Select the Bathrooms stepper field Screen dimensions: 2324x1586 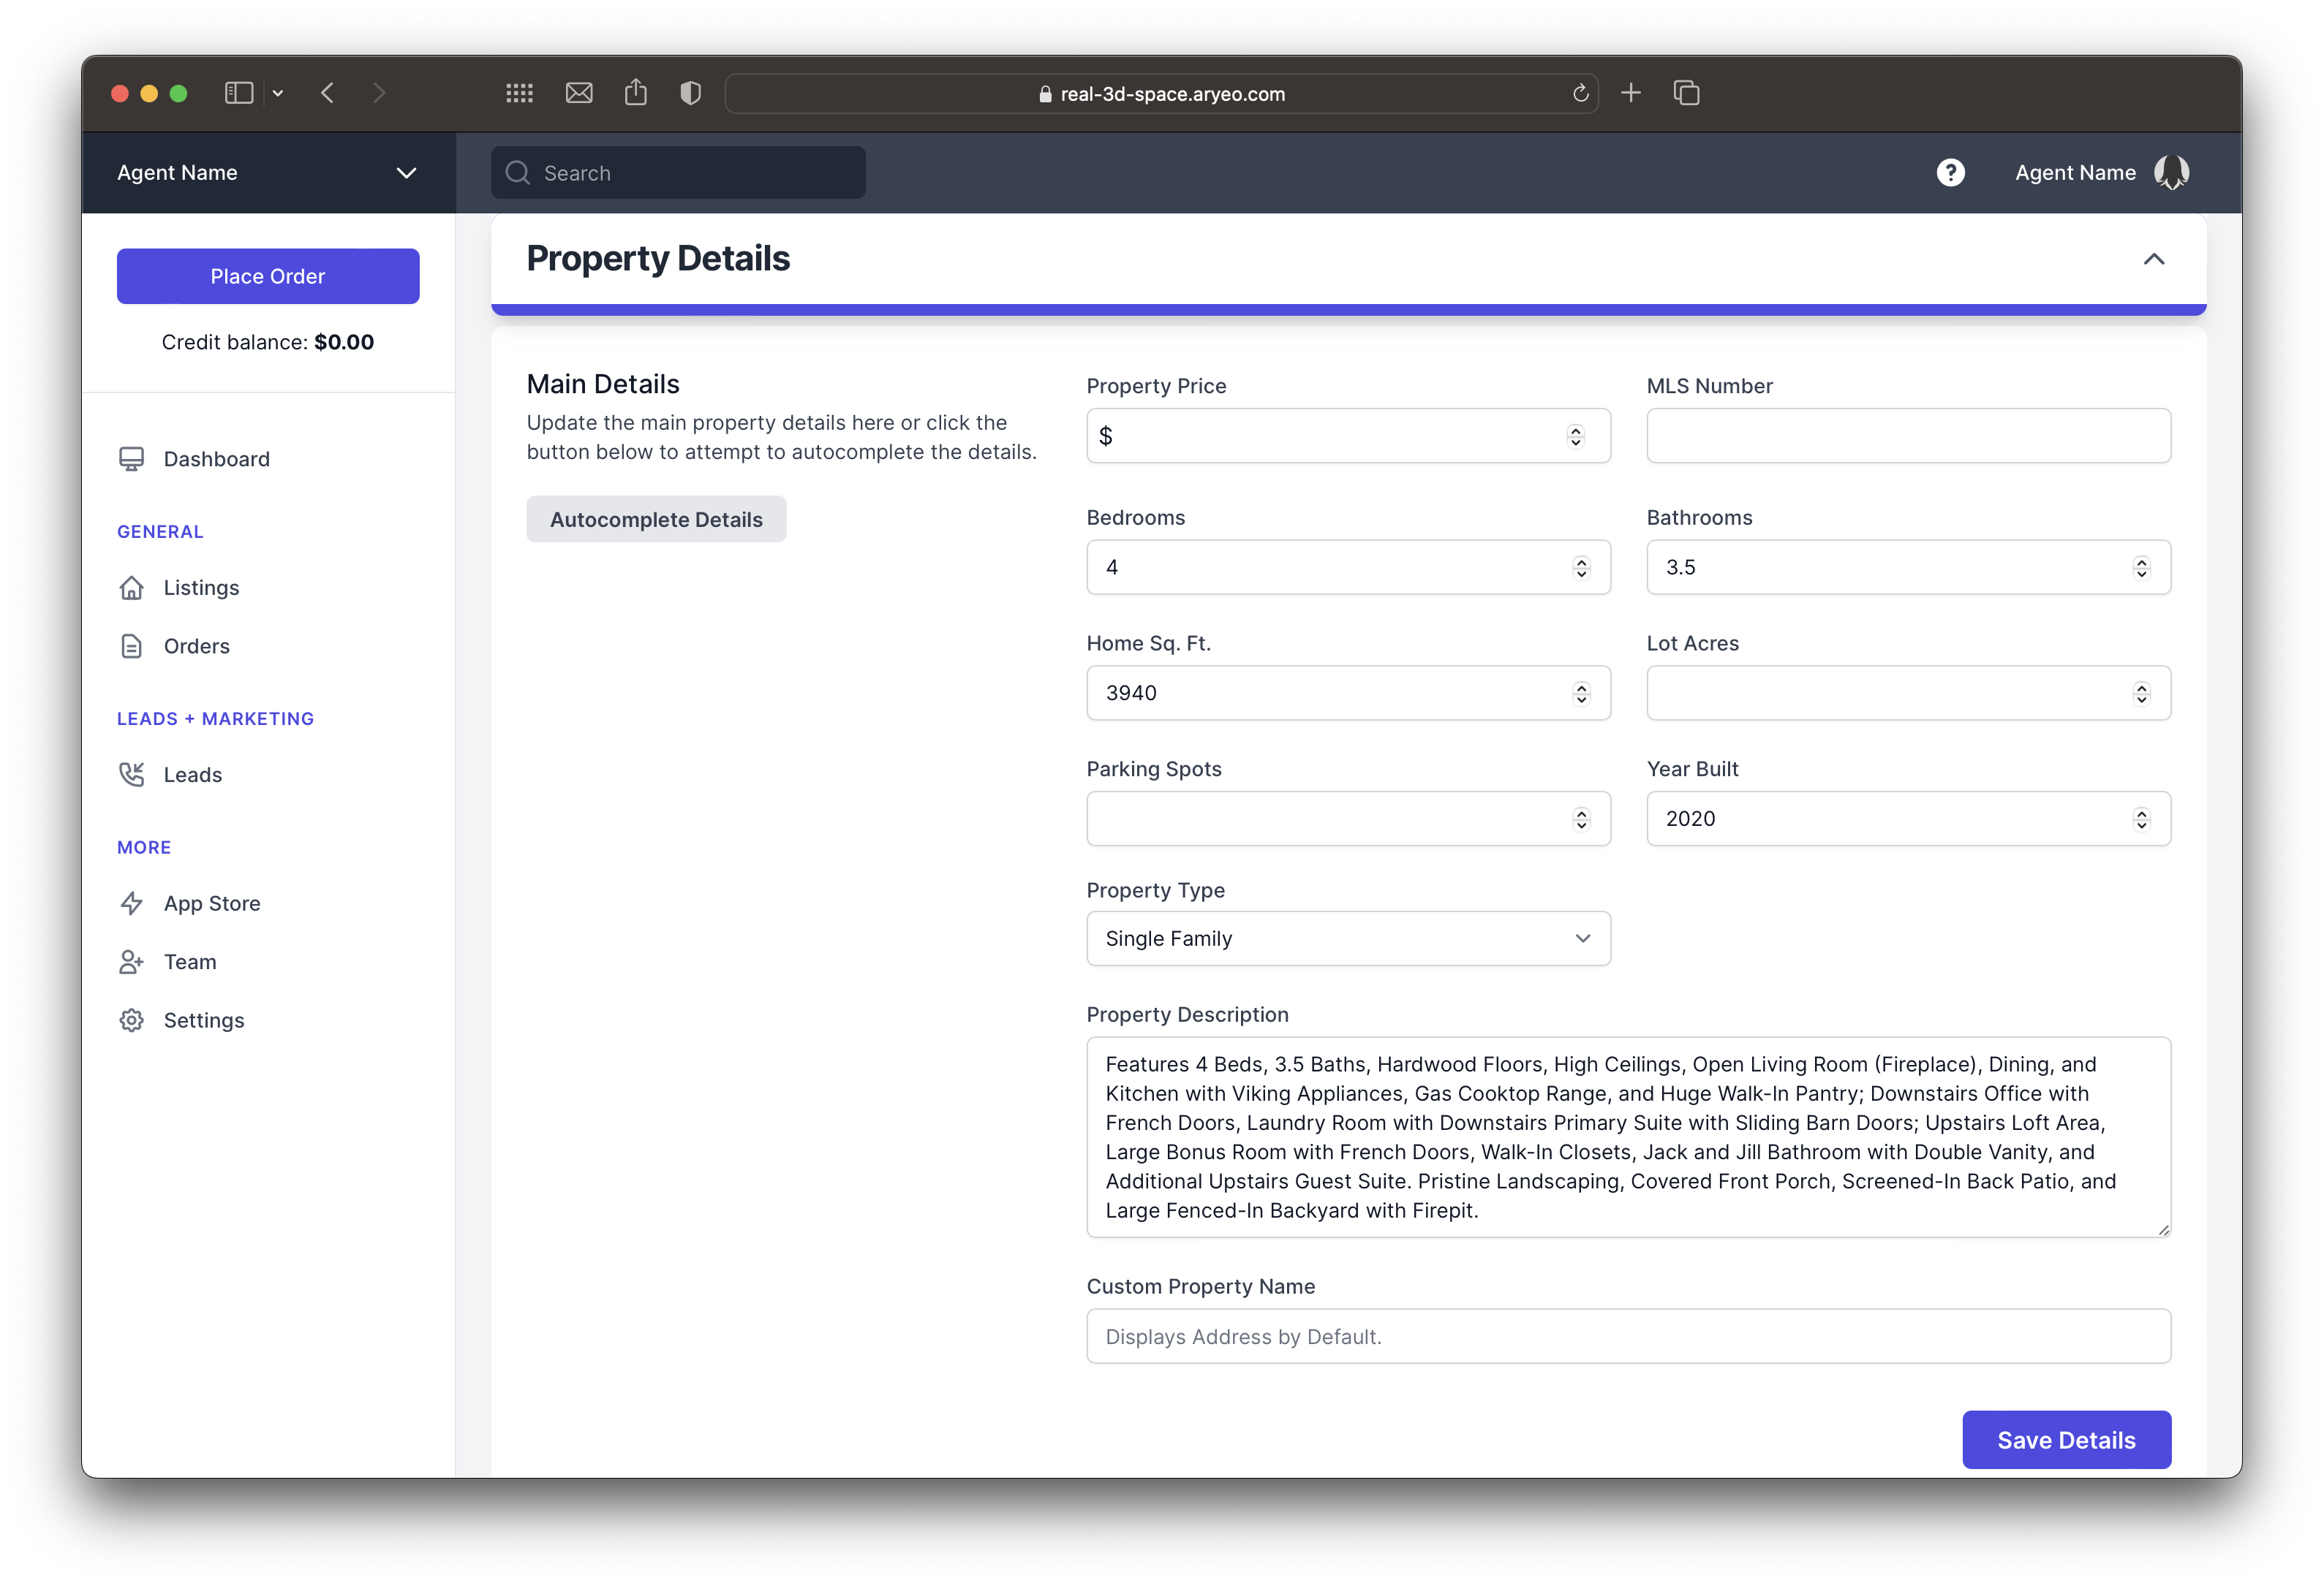(x=1909, y=566)
